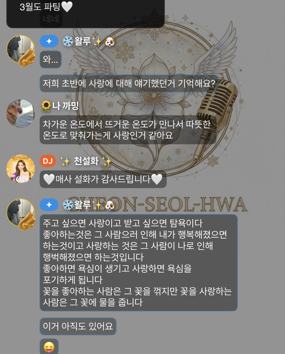Select 나 까밍's message about 온도
The height and width of the screenshot is (354, 285).
pos(128,130)
